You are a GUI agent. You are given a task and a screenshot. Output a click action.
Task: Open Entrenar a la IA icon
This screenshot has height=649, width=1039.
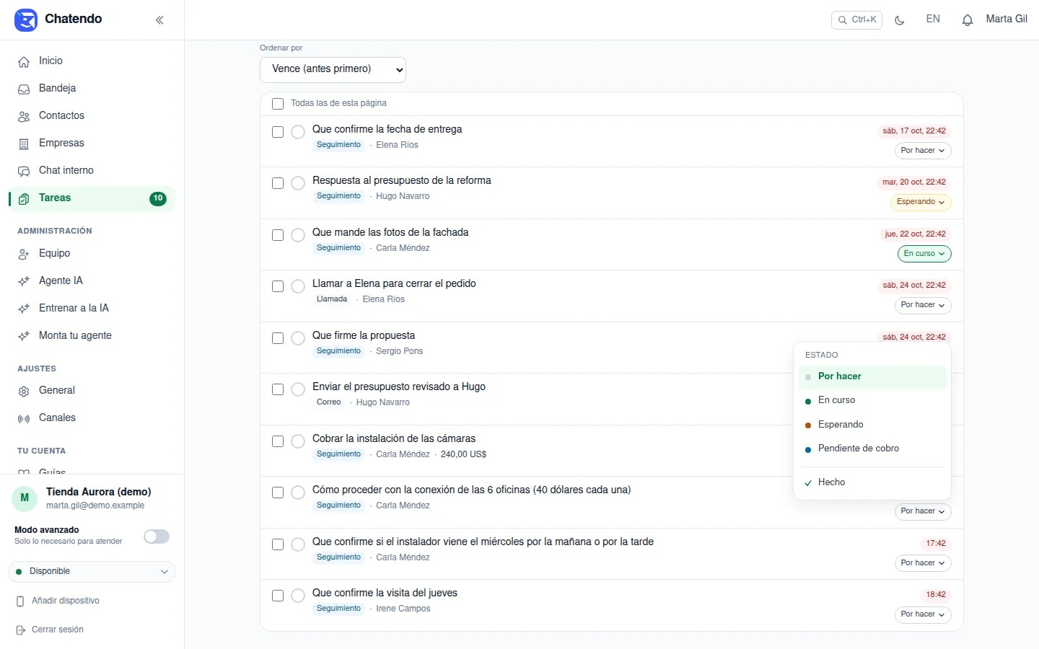(24, 309)
